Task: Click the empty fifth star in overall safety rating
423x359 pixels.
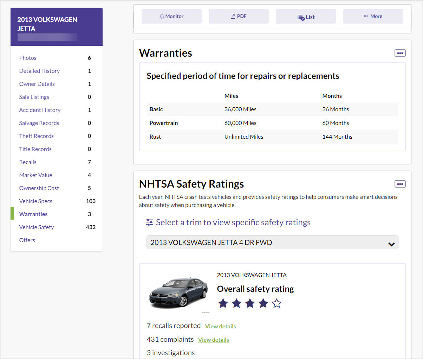Action: tap(277, 303)
